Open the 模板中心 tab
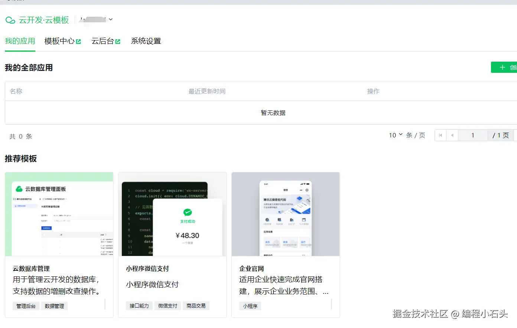The height and width of the screenshot is (328, 517). 59,41
